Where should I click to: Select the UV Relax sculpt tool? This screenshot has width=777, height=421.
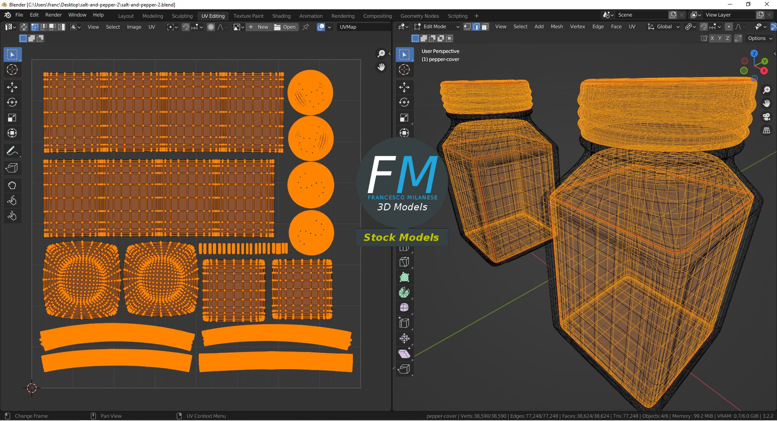click(12, 201)
